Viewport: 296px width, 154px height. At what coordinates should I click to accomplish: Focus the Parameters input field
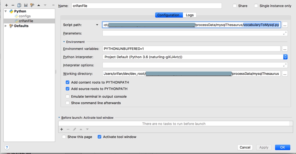pos(195,33)
